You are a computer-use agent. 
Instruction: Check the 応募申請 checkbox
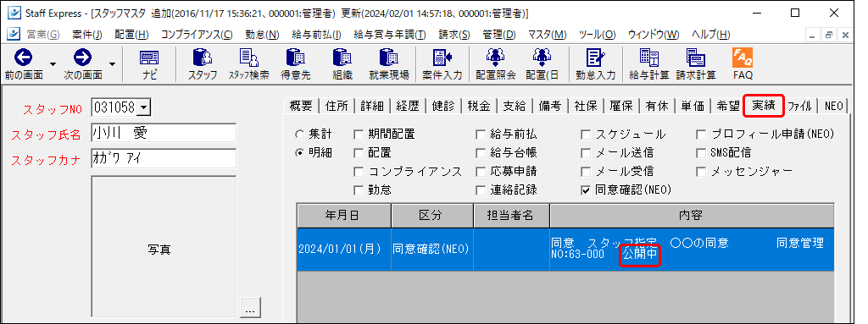[481, 172]
